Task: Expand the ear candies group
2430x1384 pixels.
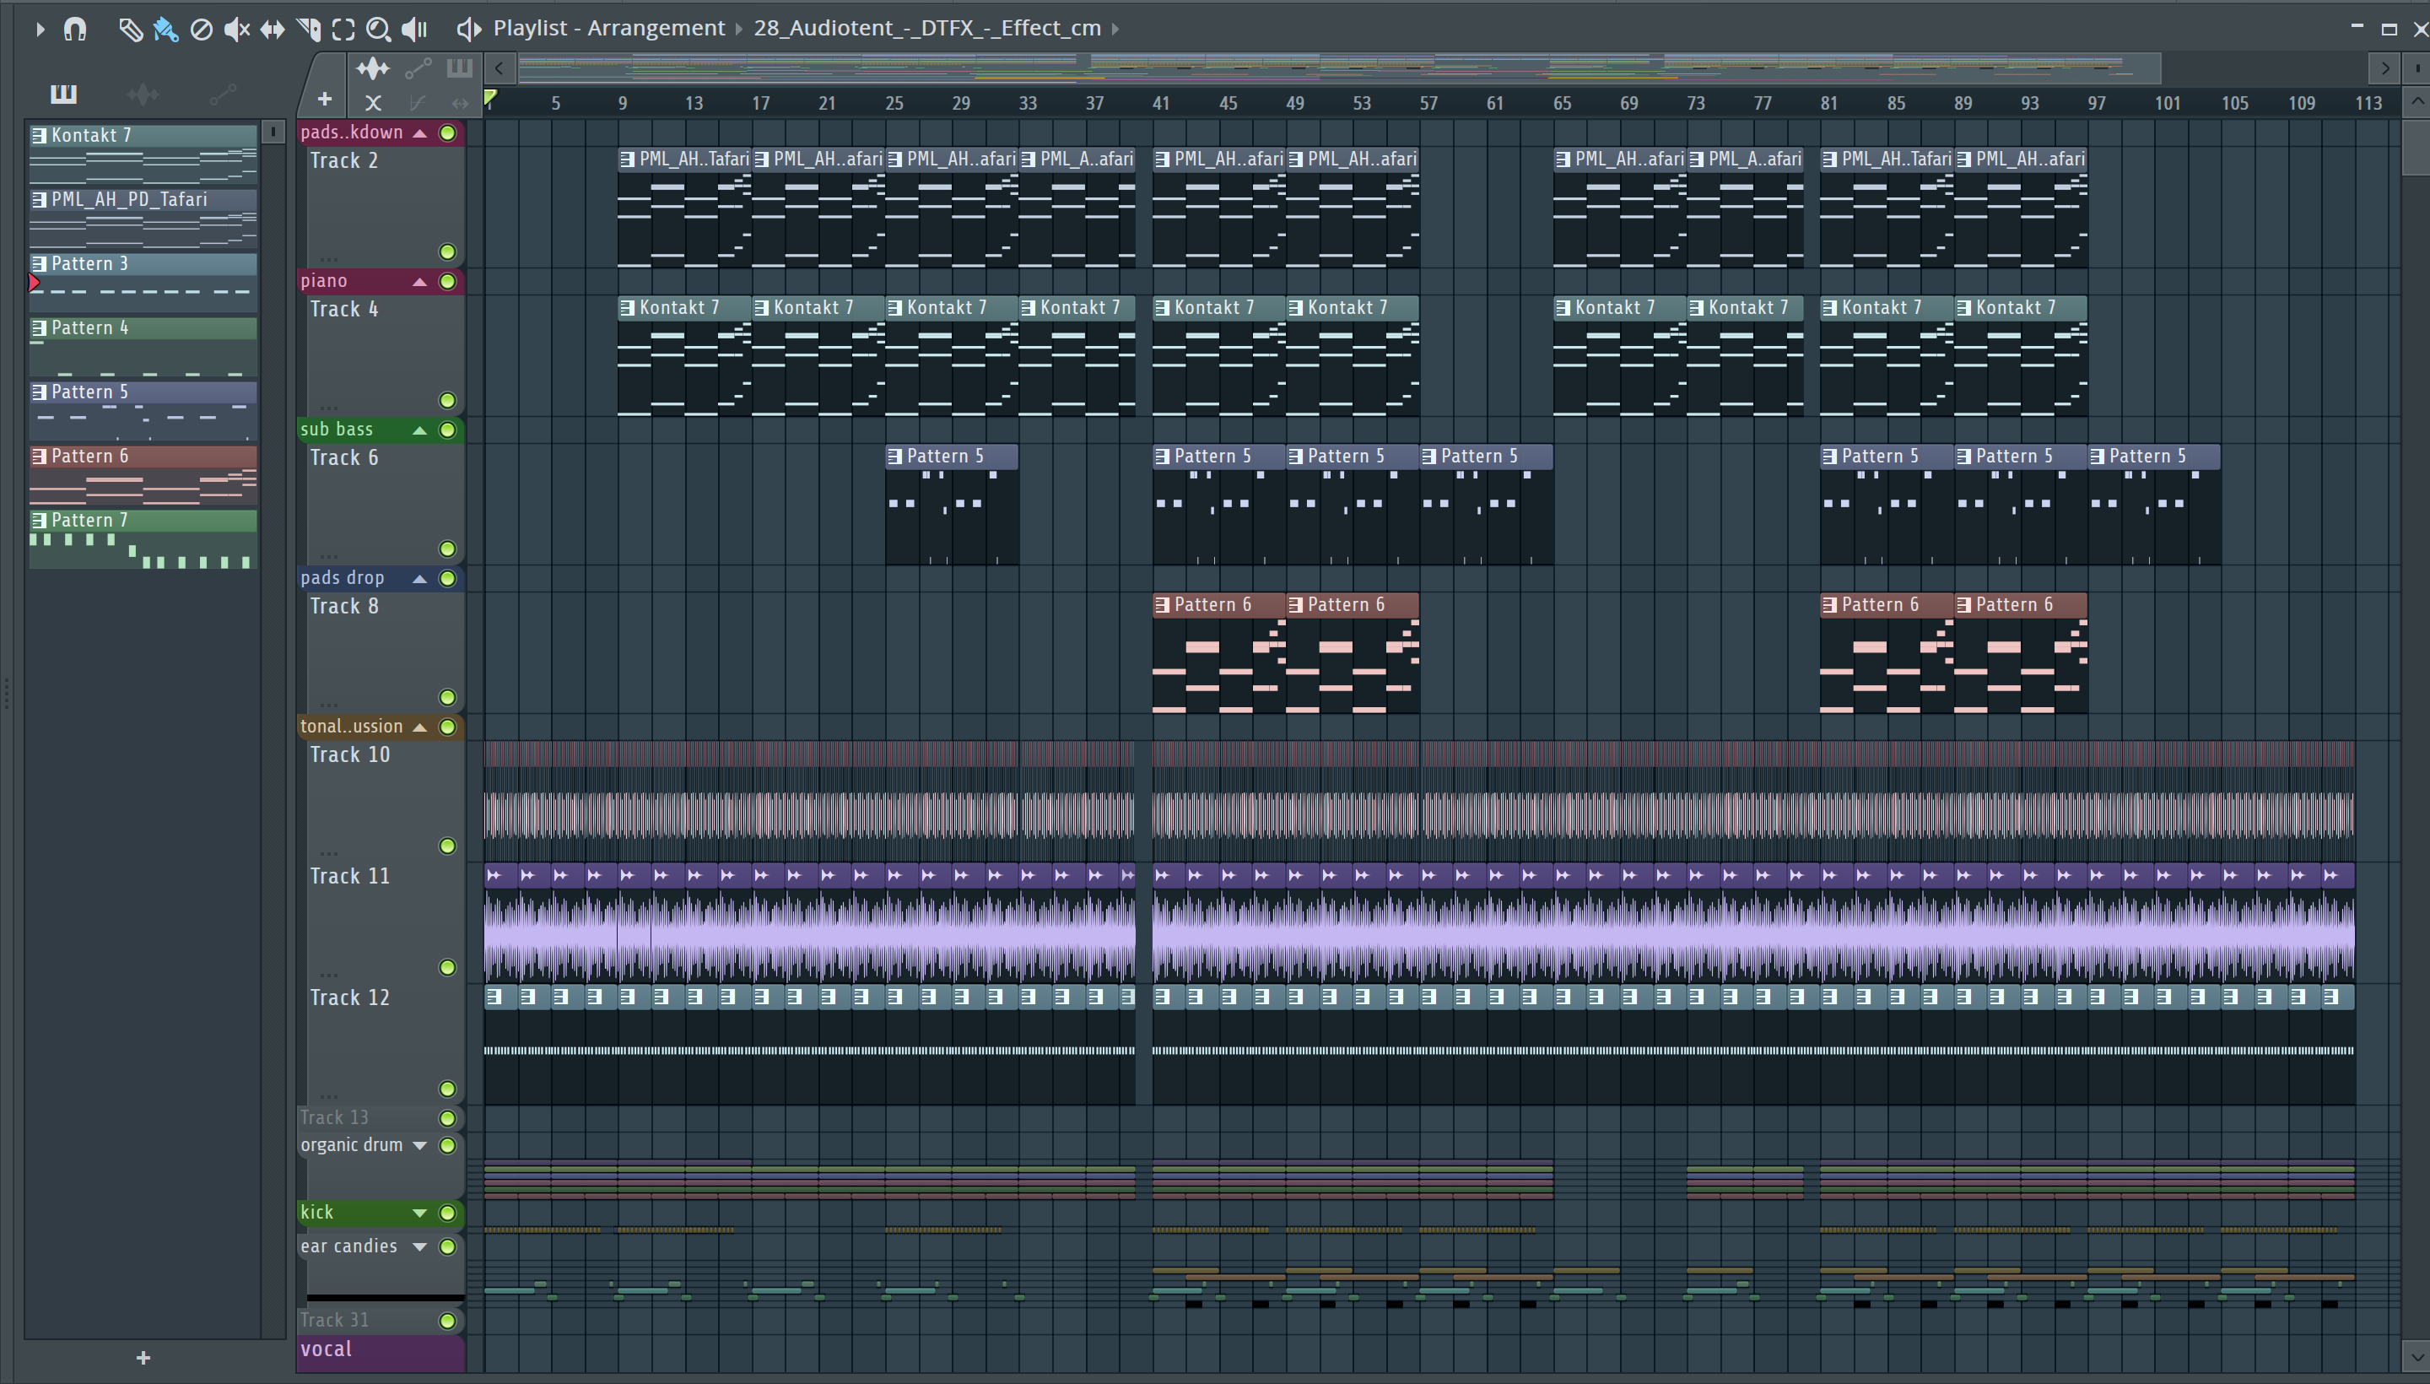Action: (x=419, y=1246)
